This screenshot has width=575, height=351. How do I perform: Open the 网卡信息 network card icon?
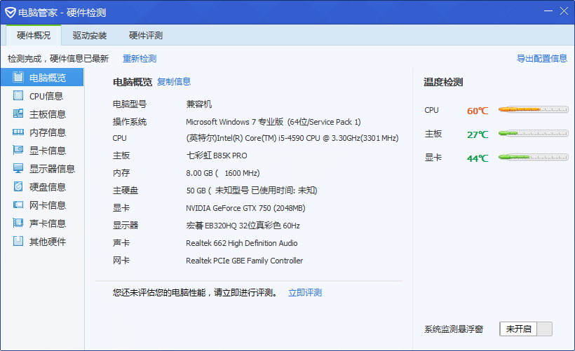point(18,205)
